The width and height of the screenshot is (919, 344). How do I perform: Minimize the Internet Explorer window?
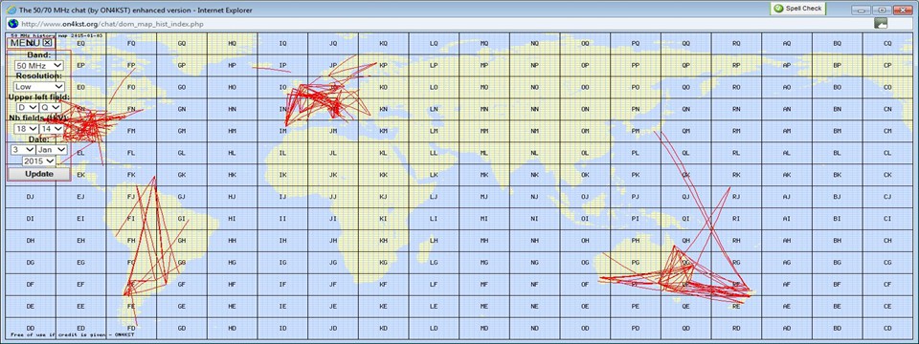pos(861,10)
